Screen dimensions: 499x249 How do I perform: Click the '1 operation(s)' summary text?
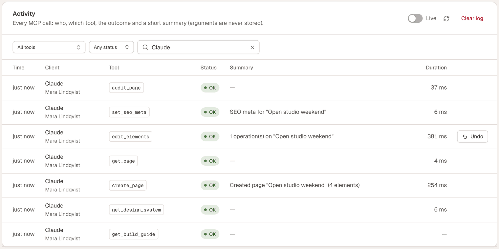282,136
